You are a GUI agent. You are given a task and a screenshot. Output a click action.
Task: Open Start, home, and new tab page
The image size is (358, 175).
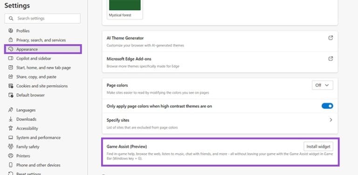click(43, 67)
